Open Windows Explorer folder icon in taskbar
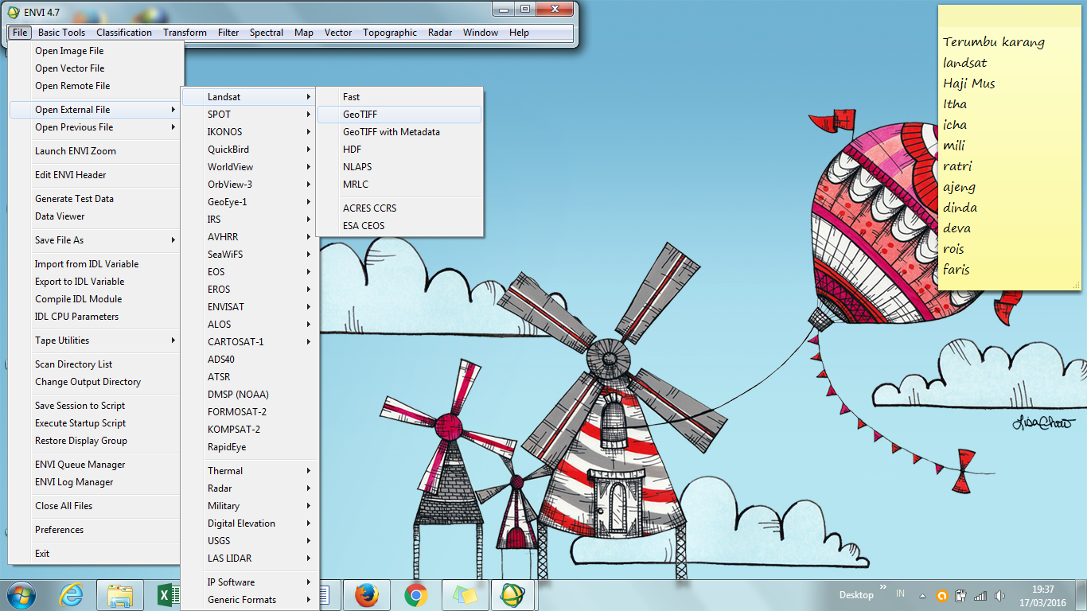The height and width of the screenshot is (611, 1087). (x=120, y=595)
